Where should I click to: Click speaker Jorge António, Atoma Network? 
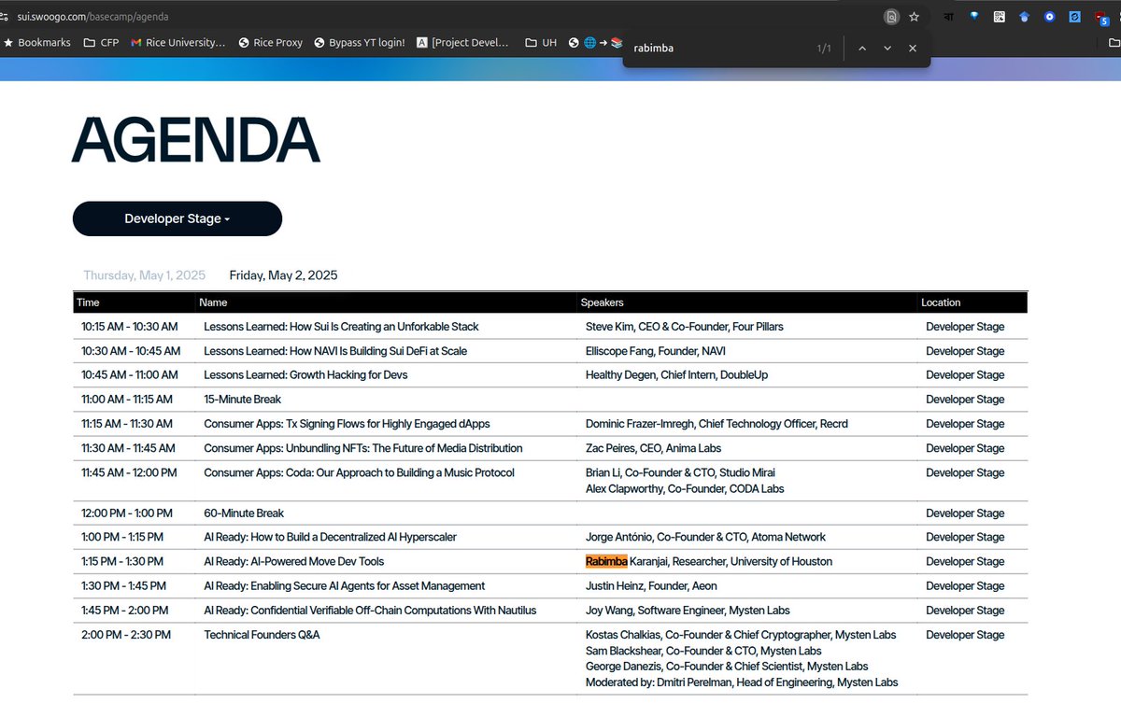pyautogui.click(x=706, y=537)
